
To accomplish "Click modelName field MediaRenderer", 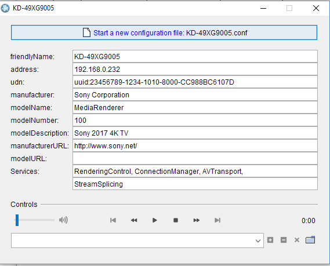I will click(195, 107).
